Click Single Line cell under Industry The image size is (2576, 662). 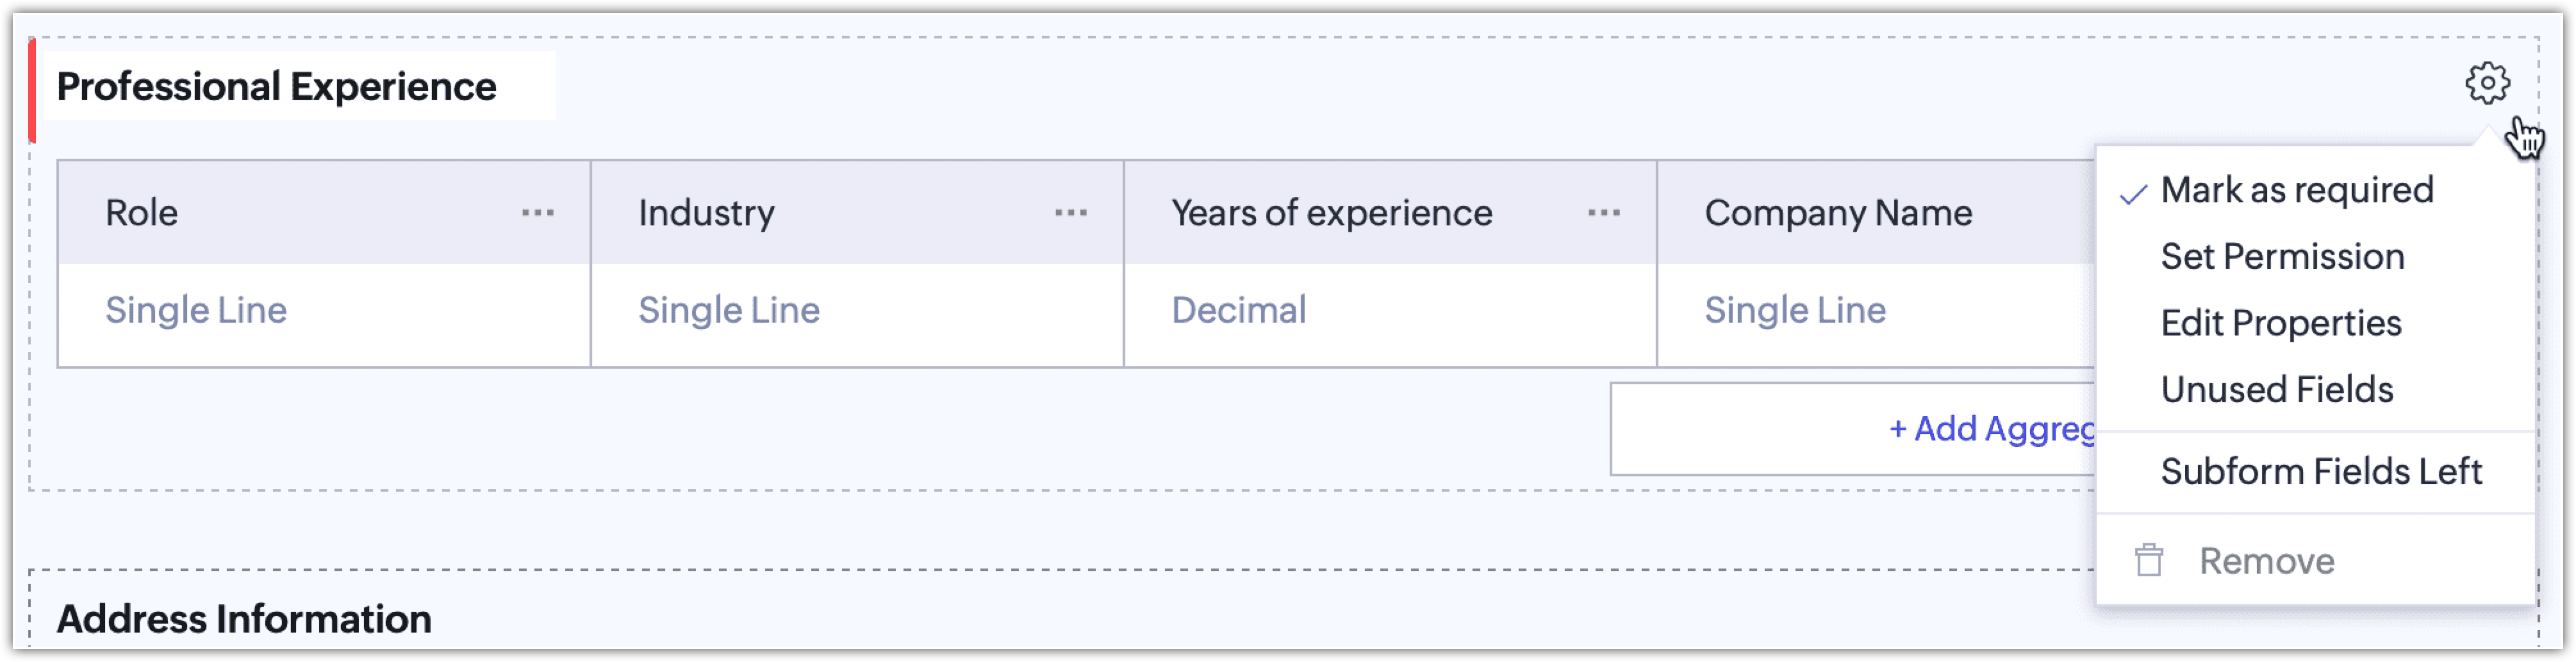[729, 311]
